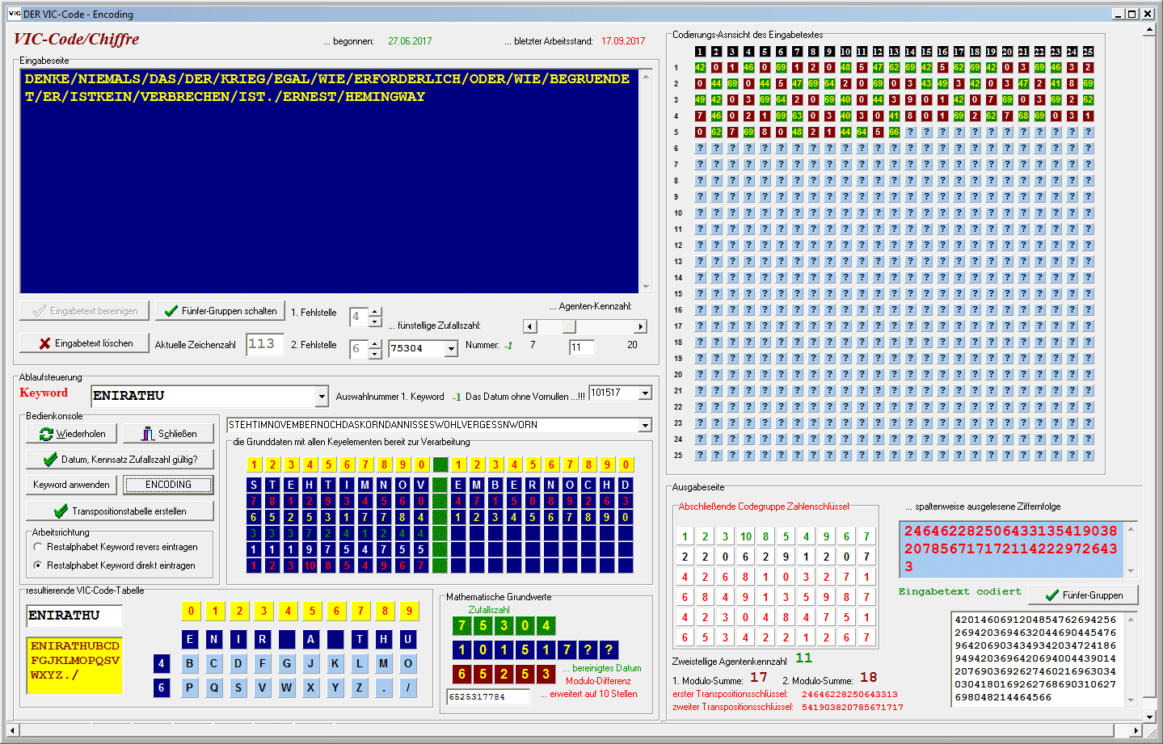Click the Schließen button
This screenshot has width=1163, height=744.
168,434
